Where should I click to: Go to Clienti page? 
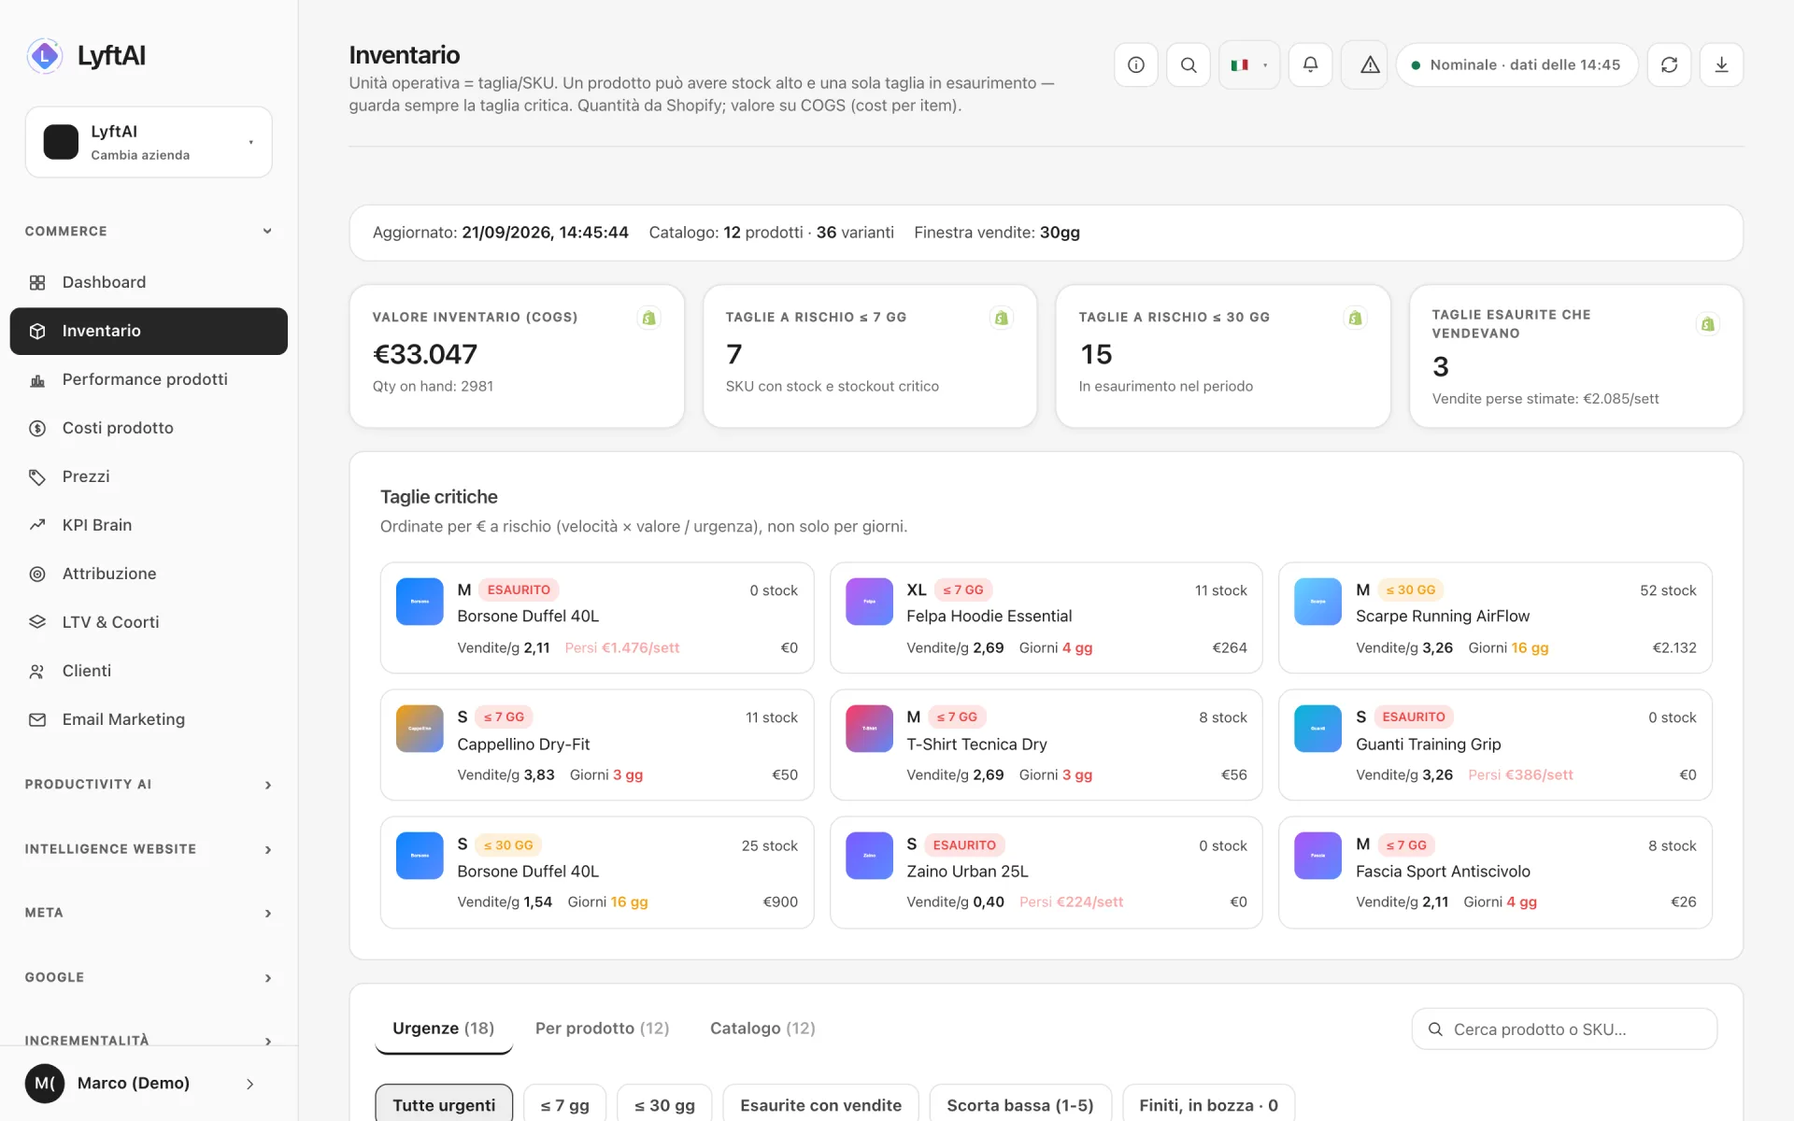(149, 671)
